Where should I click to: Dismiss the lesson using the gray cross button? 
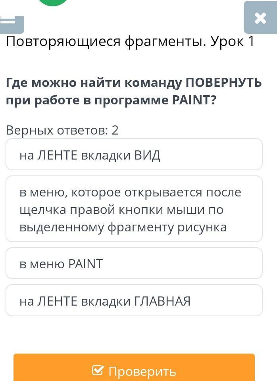pos(260,17)
